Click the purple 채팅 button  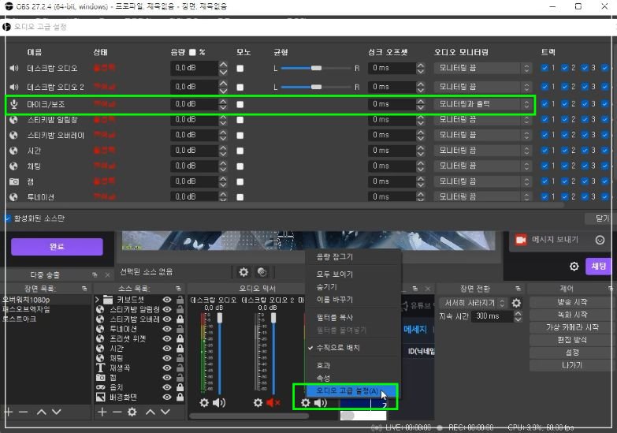599,267
